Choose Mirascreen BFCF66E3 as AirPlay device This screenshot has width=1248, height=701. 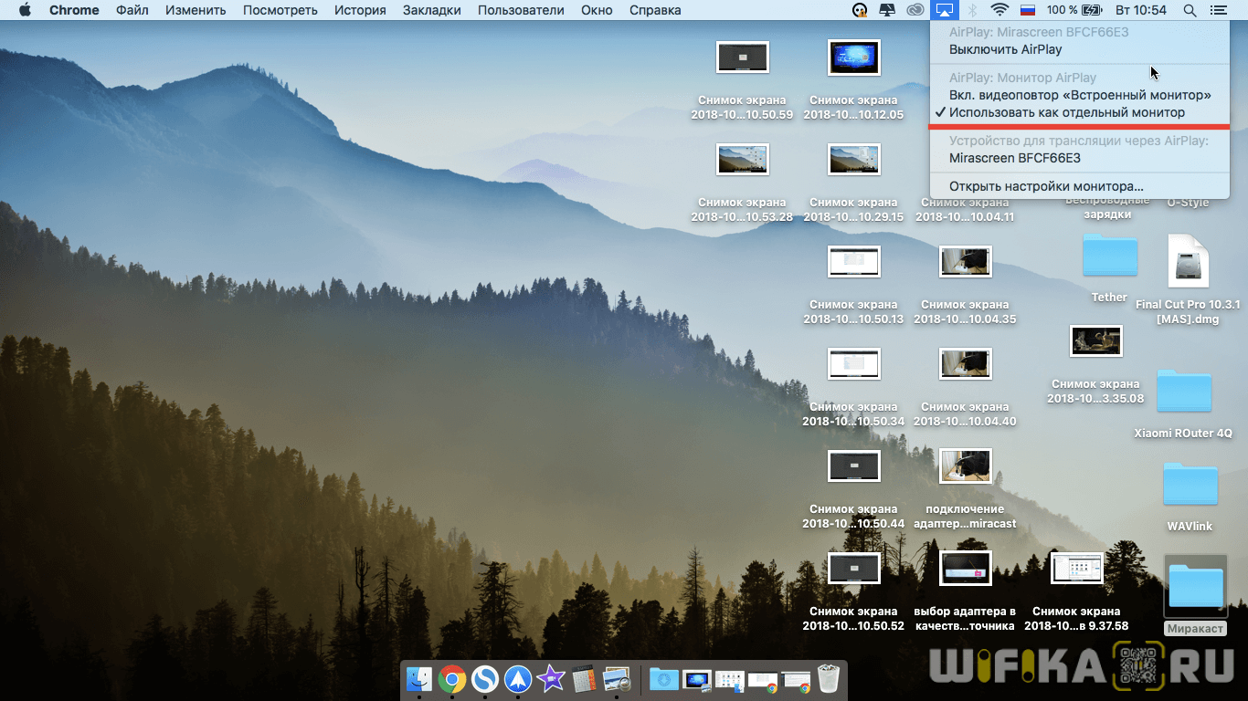[1014, 158]
